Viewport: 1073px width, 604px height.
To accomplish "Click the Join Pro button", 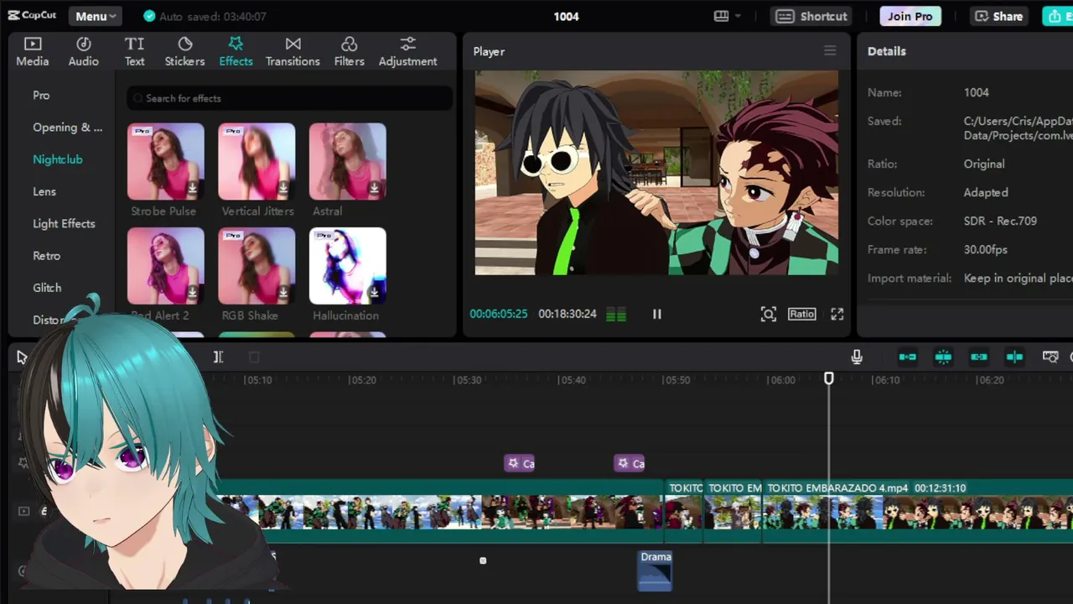I will tap(910, 16).
